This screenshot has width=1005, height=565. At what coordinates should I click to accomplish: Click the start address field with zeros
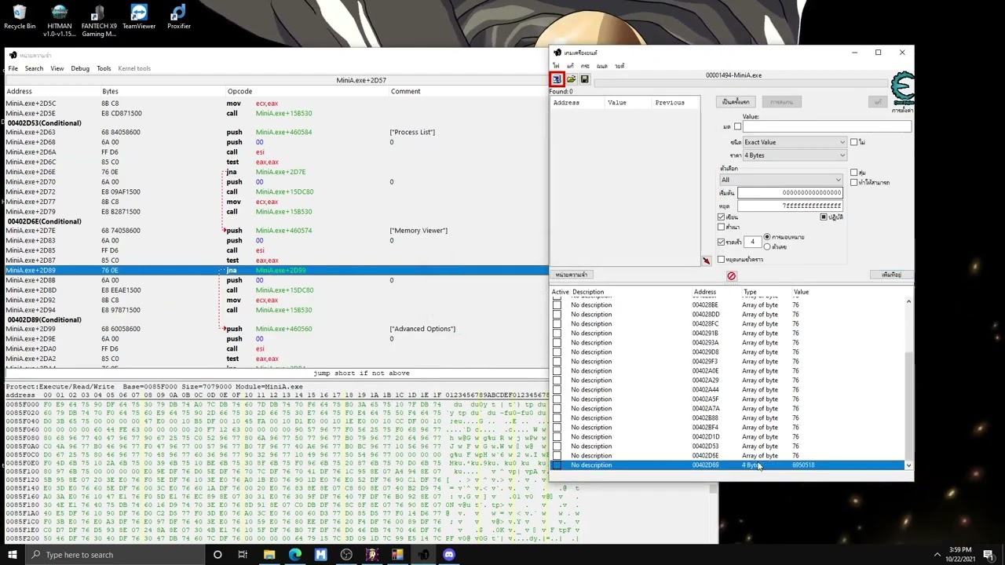click(790, 192)
